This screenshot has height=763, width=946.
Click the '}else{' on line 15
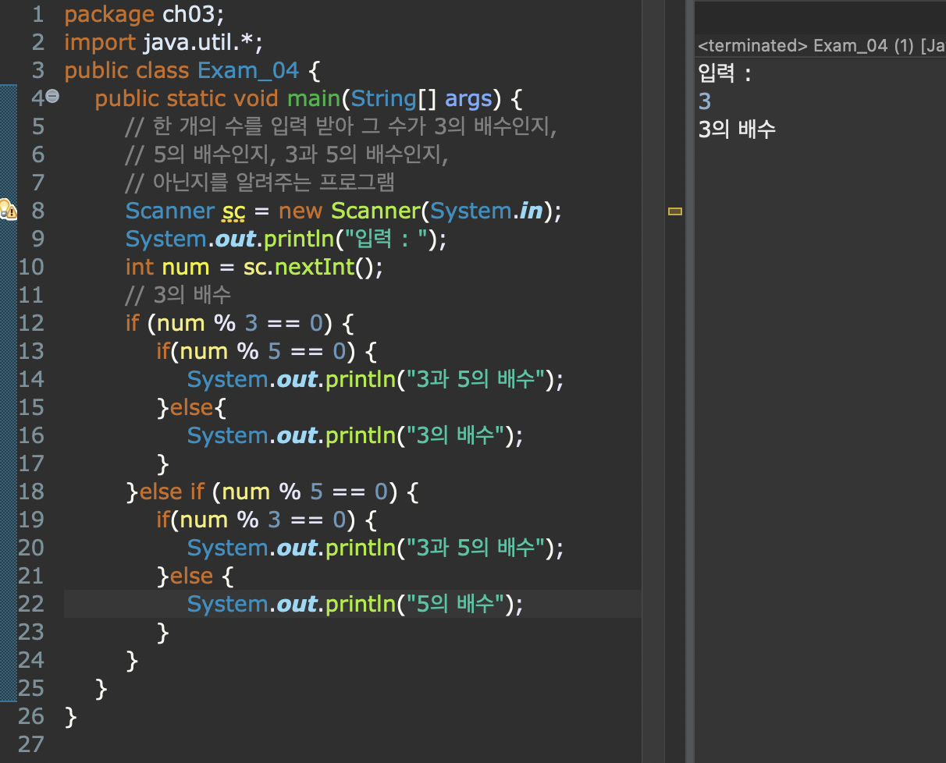pyautogui.click(x=192, y=408)
